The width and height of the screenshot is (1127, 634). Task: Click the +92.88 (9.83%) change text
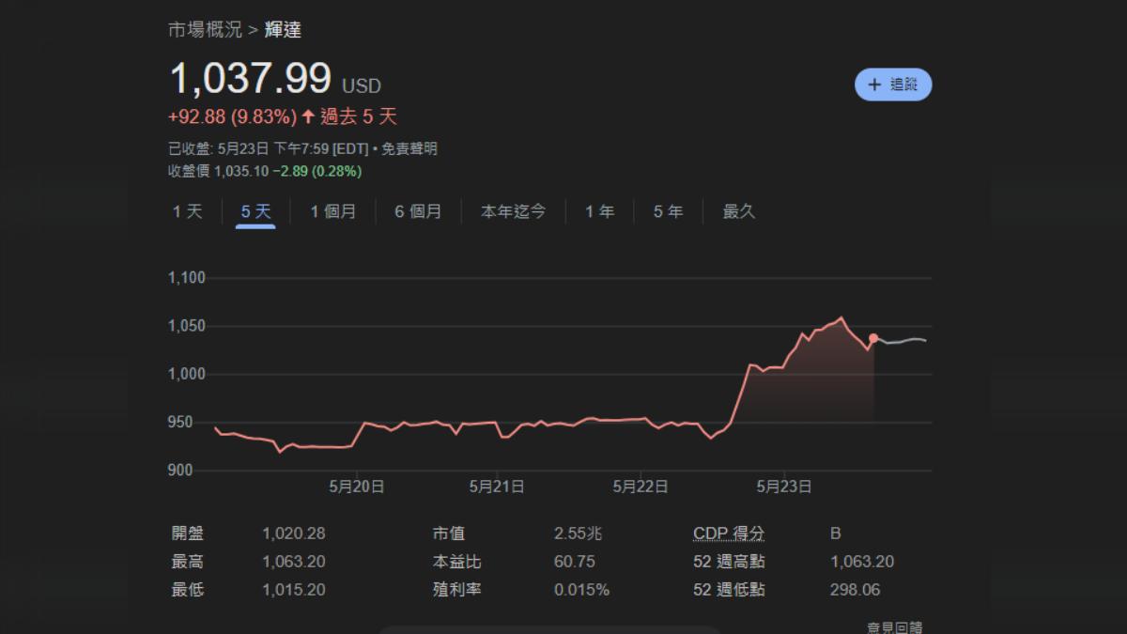pos(232,117)
